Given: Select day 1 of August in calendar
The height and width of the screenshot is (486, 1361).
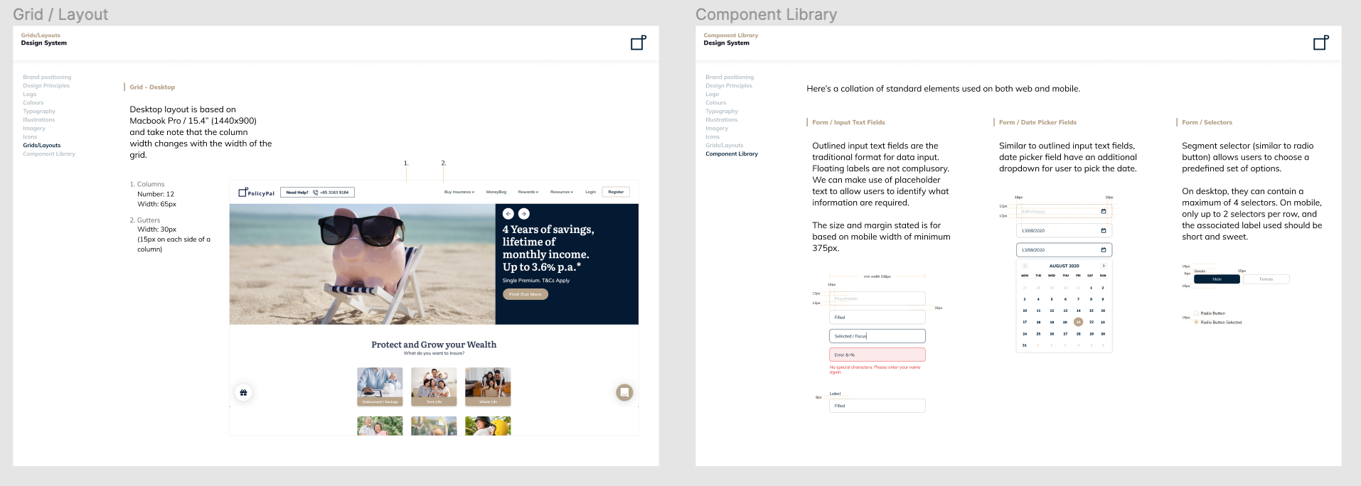Looking at the screenshot, I should (x=1091, y=288).
